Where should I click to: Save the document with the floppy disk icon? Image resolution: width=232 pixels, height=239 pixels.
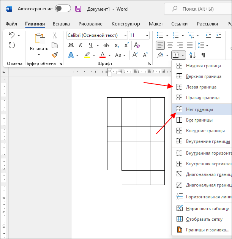pyautogui.click(x=78, y=9)
